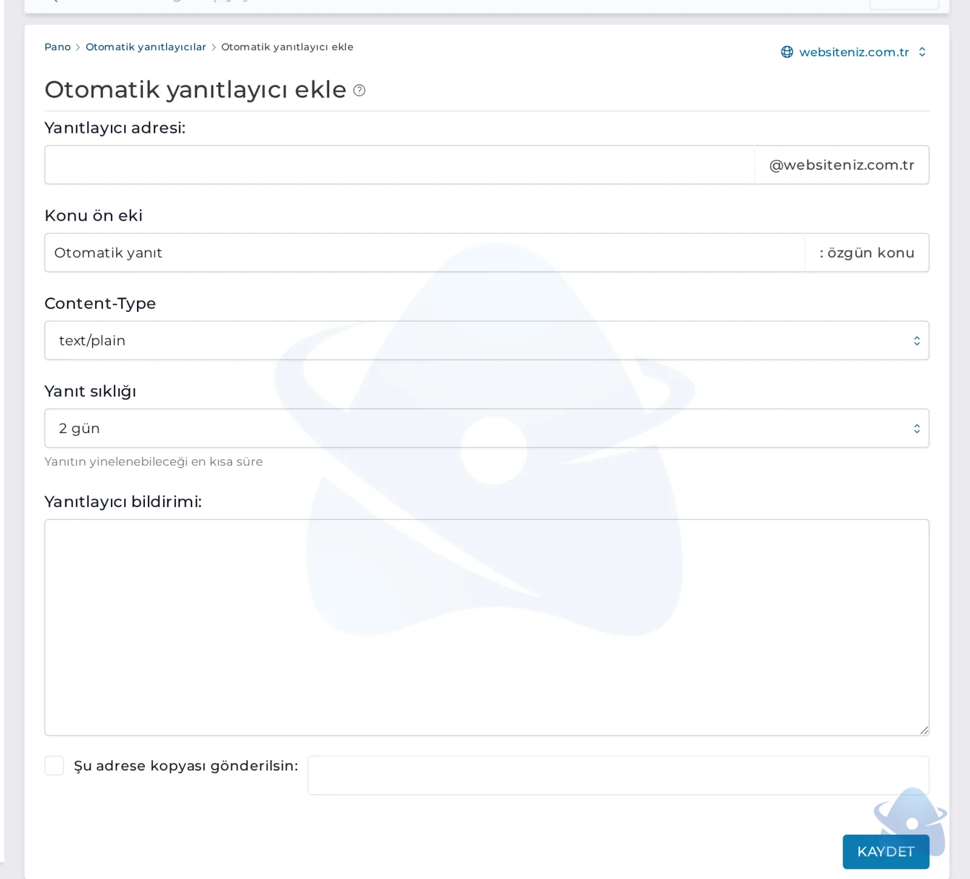Save the form with KAYDET button
The image size is (970, 879).
click(886, 852)
